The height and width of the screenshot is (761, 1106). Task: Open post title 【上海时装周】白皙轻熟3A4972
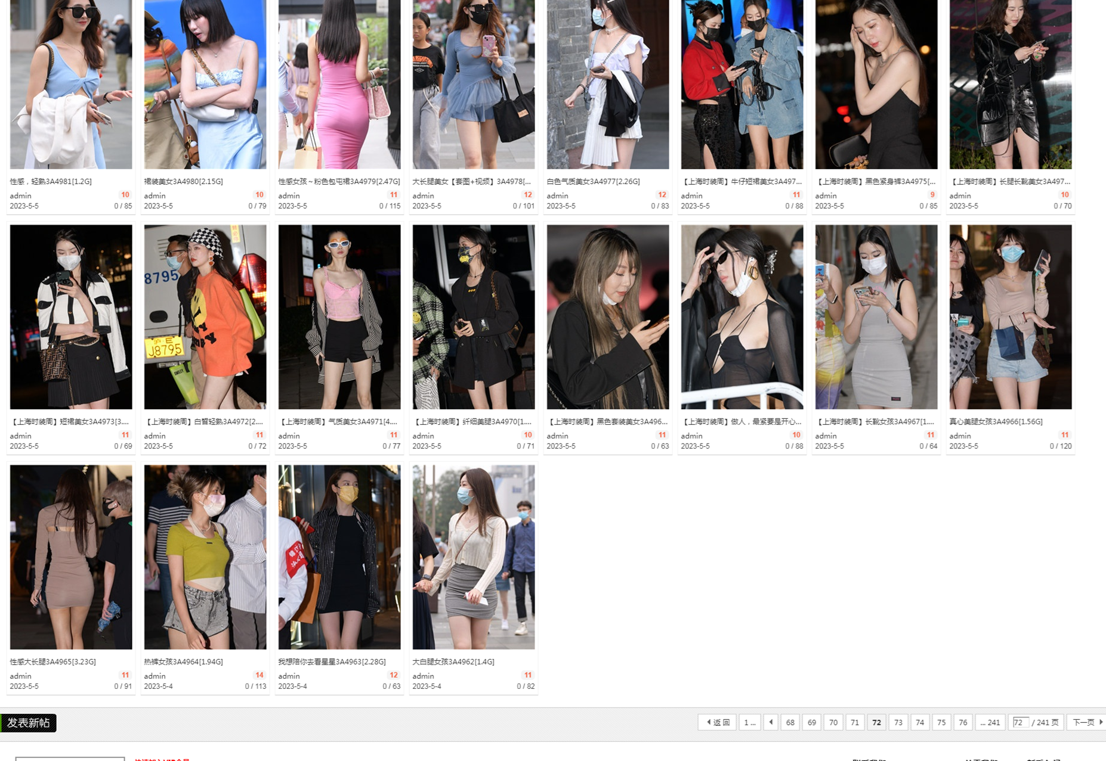[203, 421]
